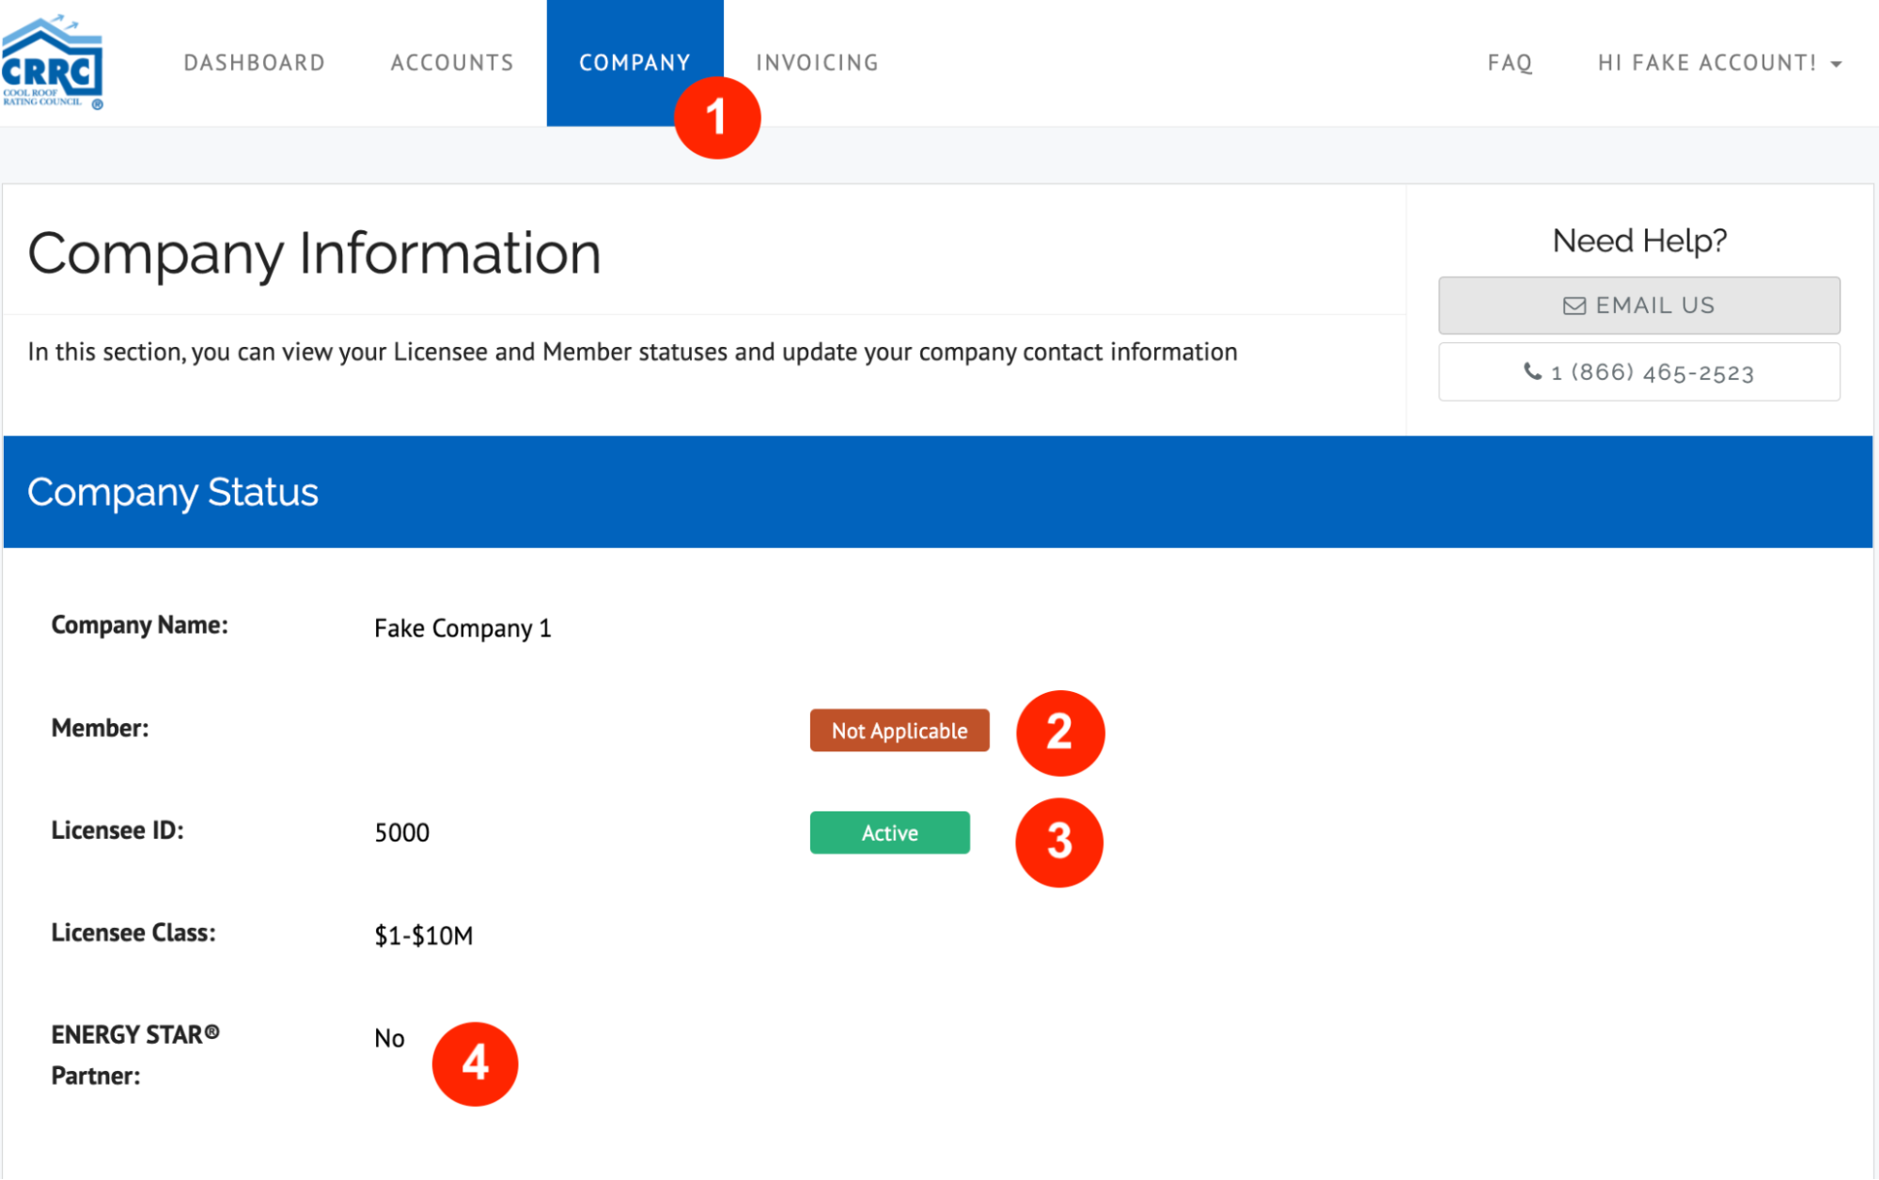Image resolution: width=1879 pixels, height=1180 pixels.
Task: Click the red circle labeled 1
Action: 717,117
